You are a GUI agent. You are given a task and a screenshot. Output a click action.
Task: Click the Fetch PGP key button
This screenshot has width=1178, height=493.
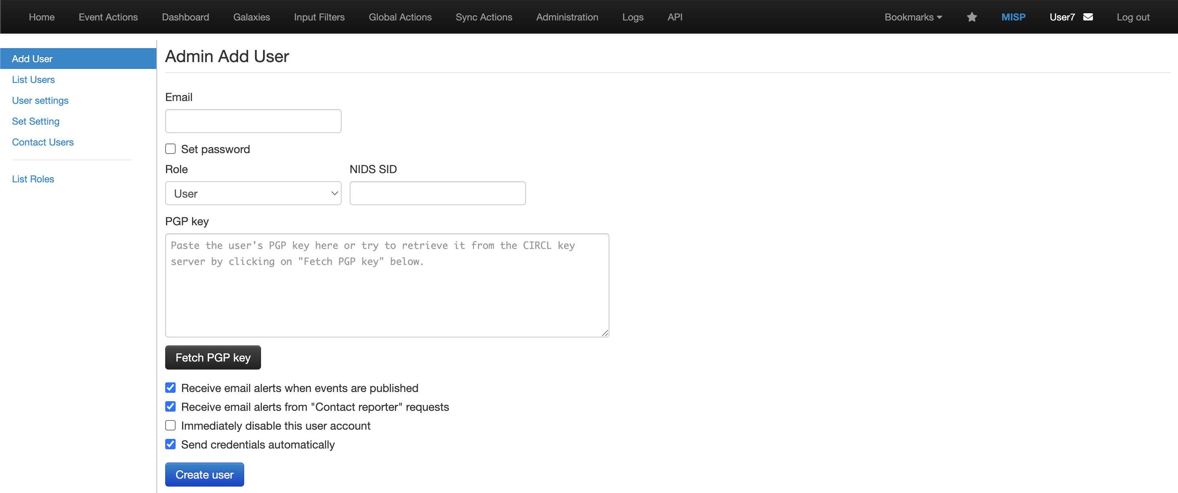(213, 358)
